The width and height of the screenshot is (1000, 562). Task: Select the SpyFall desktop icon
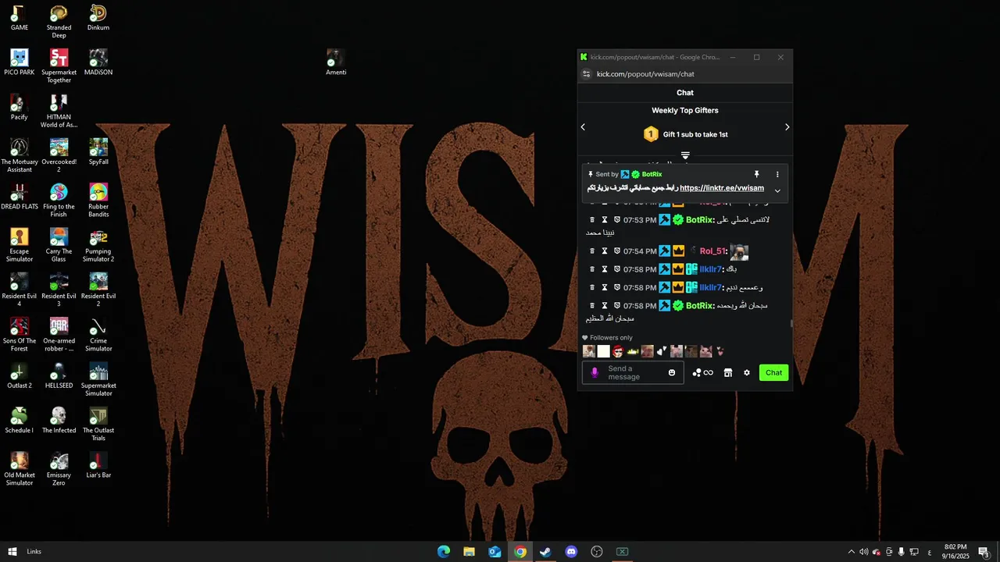98,152
